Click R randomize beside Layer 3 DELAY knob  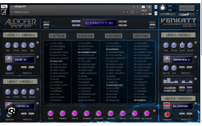tap(37, 89)
